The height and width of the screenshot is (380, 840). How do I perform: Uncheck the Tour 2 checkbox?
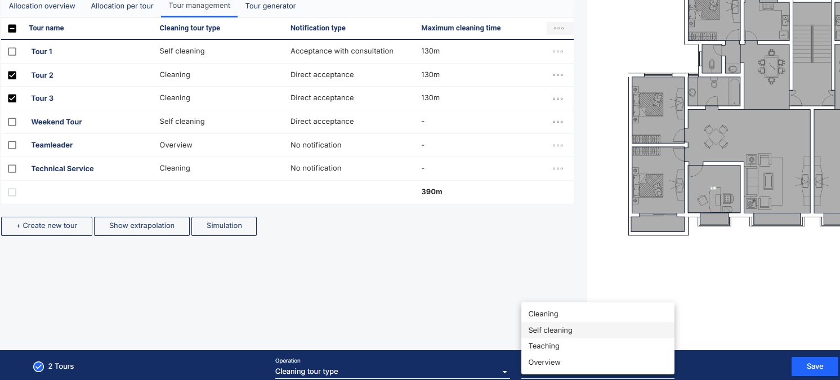tap(12, 75)
